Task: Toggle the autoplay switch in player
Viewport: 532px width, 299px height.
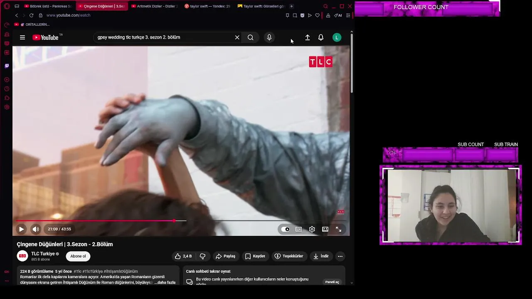Action: [285, 229]
